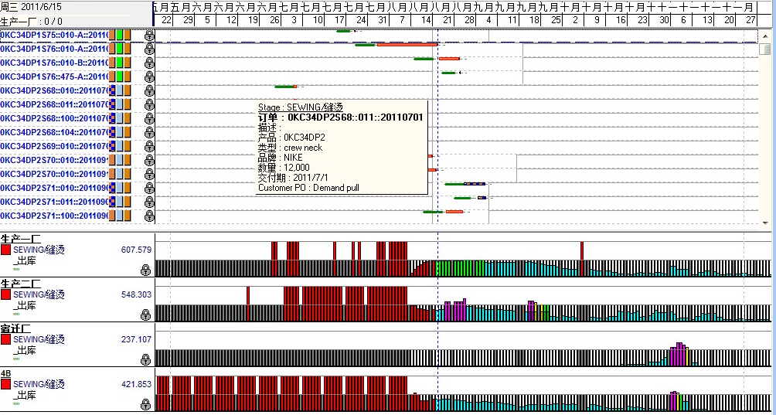Click the purple load bars in 宿迁厂 chart
776x415 pixels.
tap(678, 355)
